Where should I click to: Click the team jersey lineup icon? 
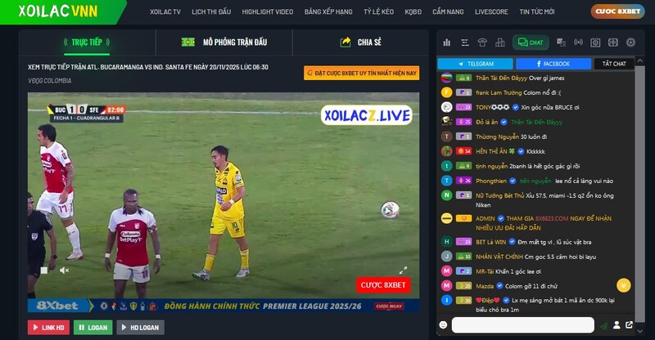click(483, 42)
